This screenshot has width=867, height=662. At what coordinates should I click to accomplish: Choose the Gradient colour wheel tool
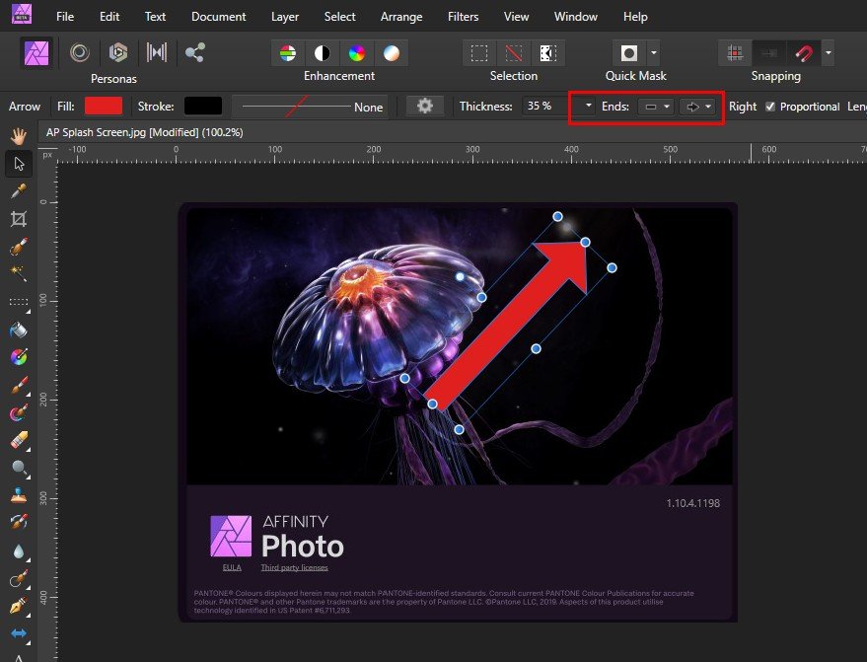19,357
